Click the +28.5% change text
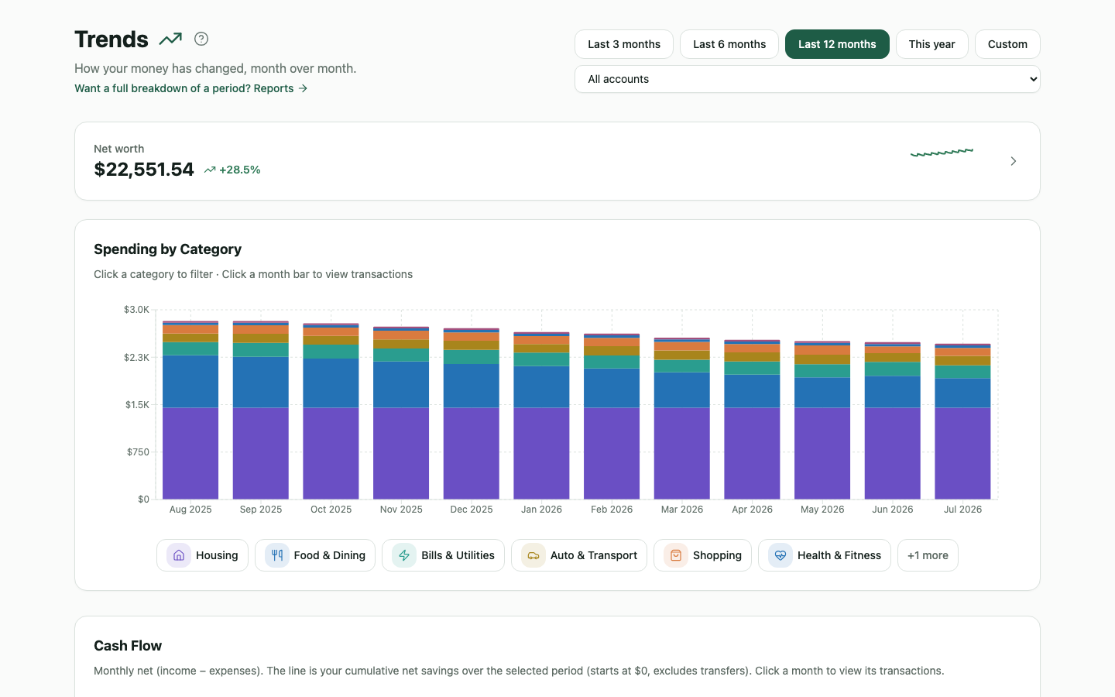The width and height of the screenshot is (1115, 697). (x=240, y=170)
